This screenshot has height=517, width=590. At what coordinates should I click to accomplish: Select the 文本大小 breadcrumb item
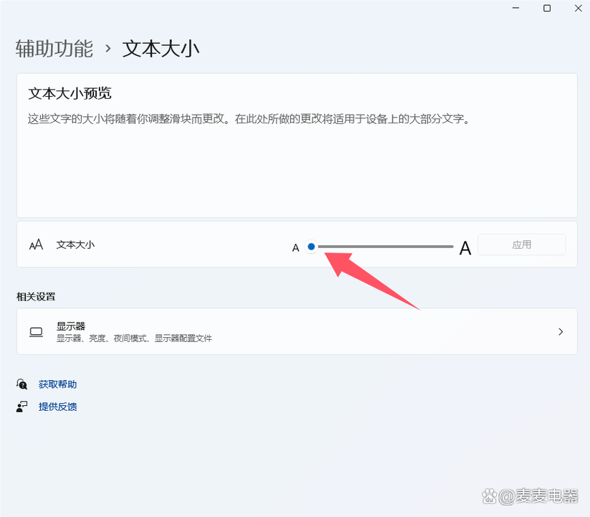point(161,48)
